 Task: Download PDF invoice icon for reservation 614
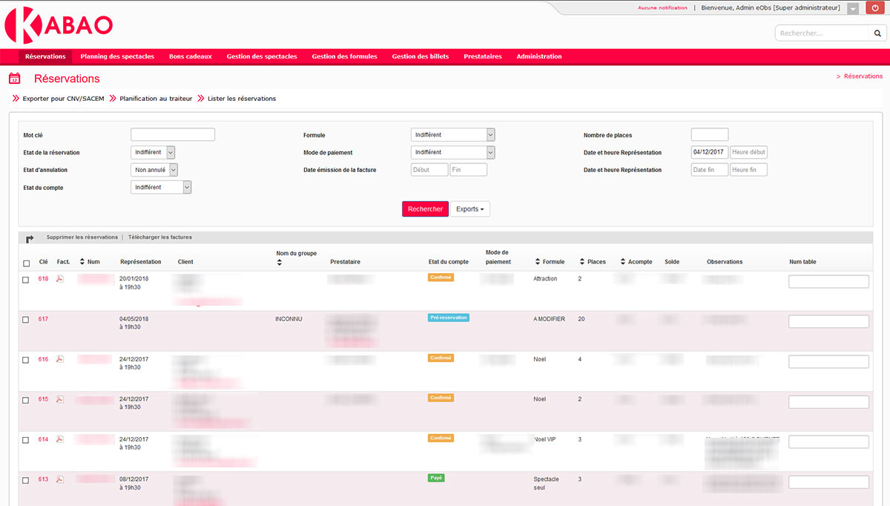(60, 439)
